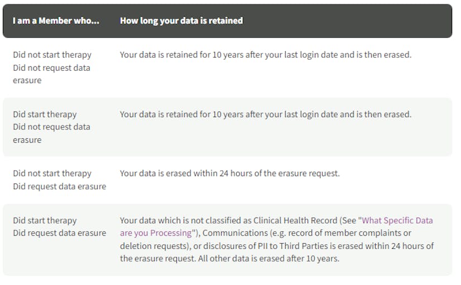Viewport: 461px width, 285px height.
Task: Select "Did start therapy" in the second row
Action: 45,114
